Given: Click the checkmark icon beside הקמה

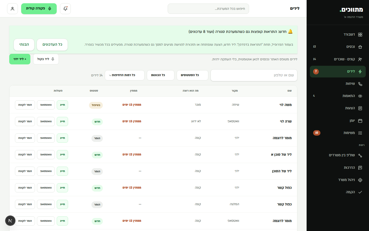Looking at the screenshot, I should (x=360, y=192).
